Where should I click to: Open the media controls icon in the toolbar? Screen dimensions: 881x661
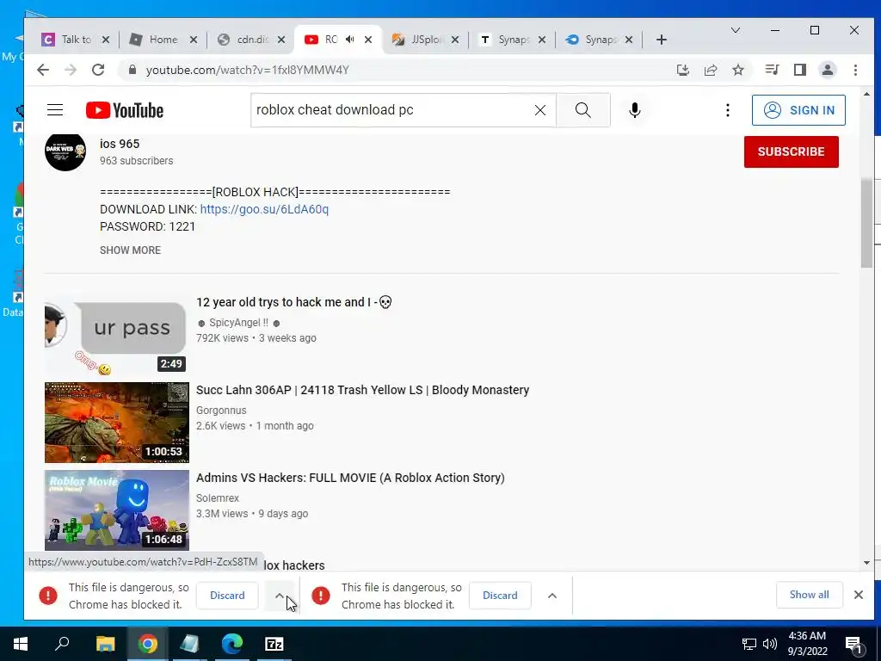772,70
